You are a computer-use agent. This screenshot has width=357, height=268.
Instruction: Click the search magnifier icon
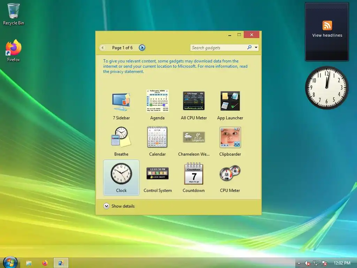[249, 47]
